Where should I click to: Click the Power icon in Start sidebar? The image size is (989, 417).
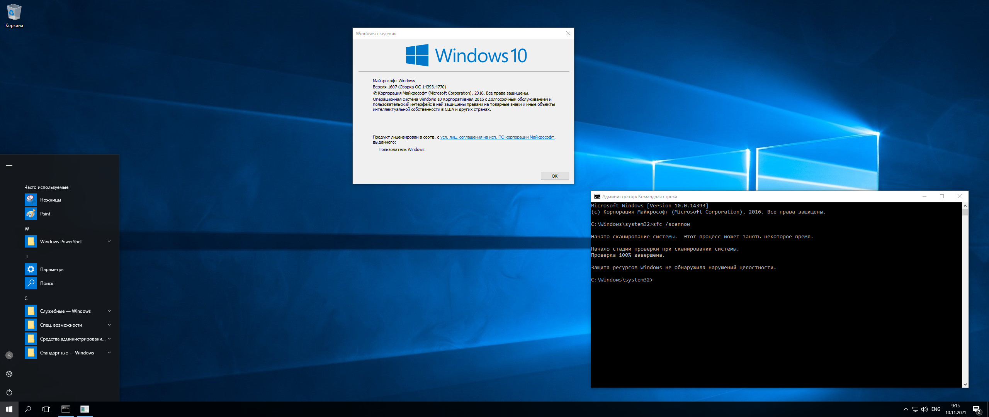pyautogui.click(x=9, y=392)
